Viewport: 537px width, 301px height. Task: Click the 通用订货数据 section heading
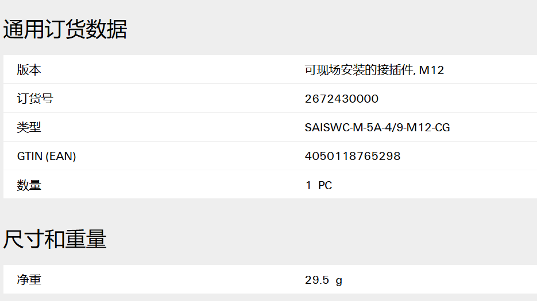point(65,29)
